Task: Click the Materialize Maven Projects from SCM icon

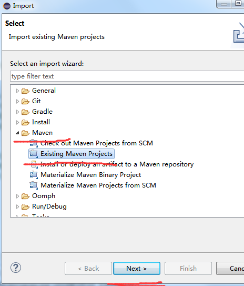Action: coord(34,185)
